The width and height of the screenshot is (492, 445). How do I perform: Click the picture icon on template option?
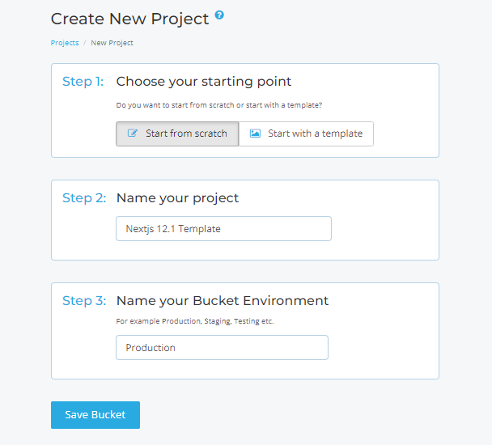coord(255,133)
